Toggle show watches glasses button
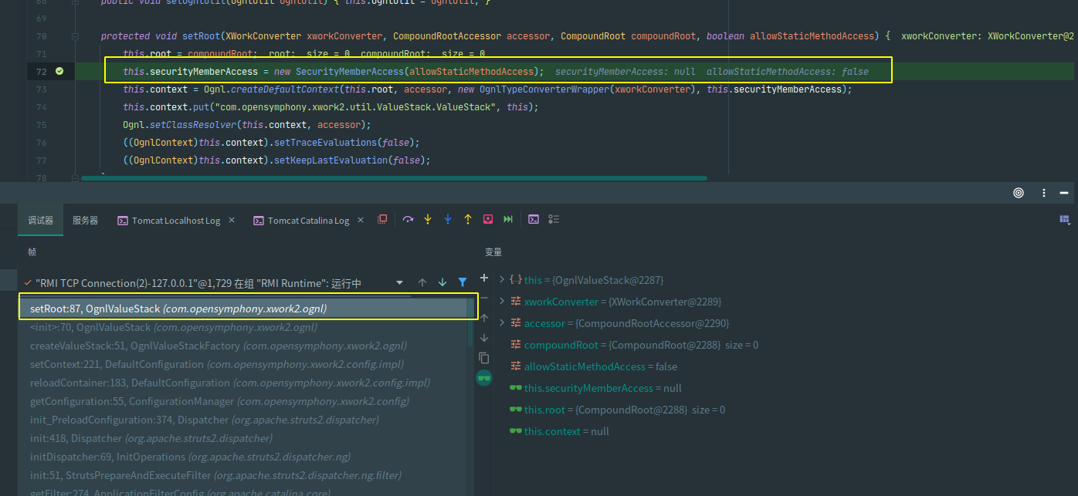 tap(484, 378)
